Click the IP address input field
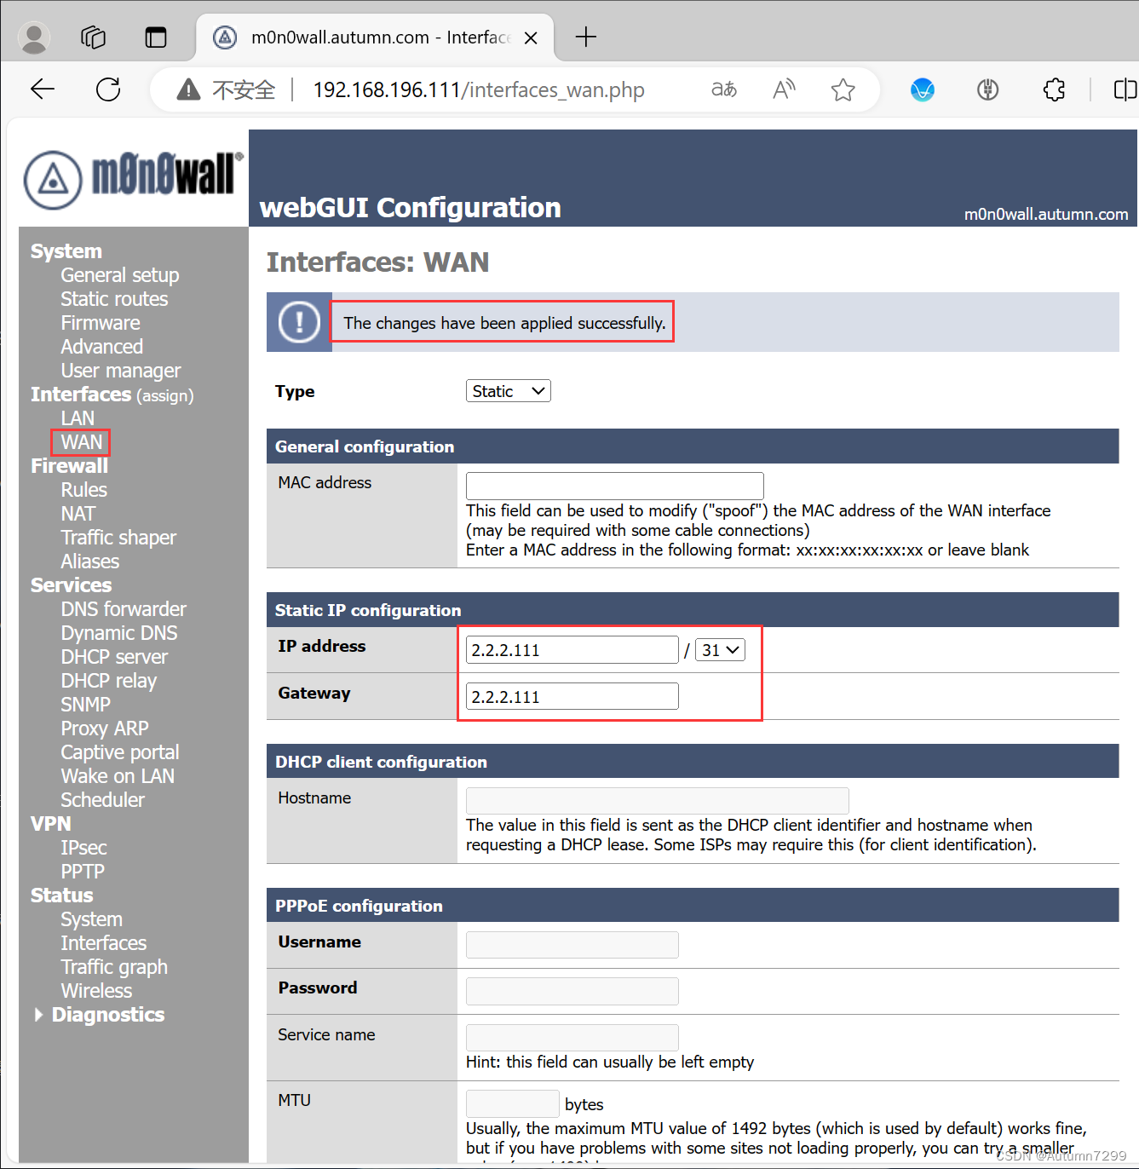This screenshot has height=1169, width=1139. point(572,650)
